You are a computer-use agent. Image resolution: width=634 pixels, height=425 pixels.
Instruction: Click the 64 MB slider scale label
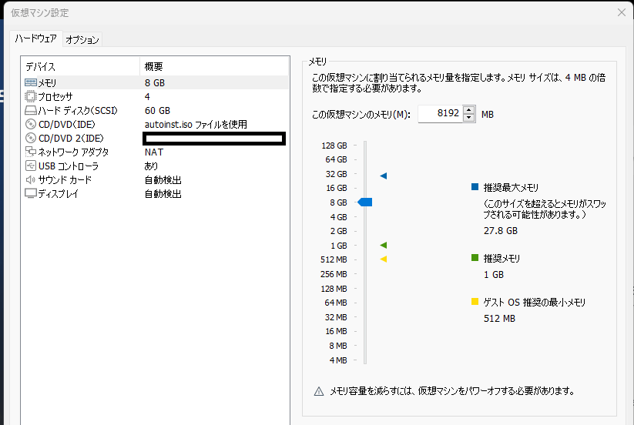(336, 302)
